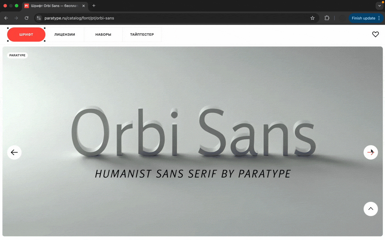The width and height of the screenshot is (385, 240).
Task: Select the ШРИФТ tab
Action: (26, 35)
